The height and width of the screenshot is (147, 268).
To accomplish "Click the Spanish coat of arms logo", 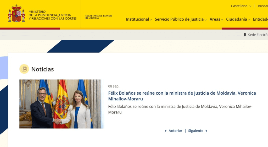I will [x=16, y=13].
